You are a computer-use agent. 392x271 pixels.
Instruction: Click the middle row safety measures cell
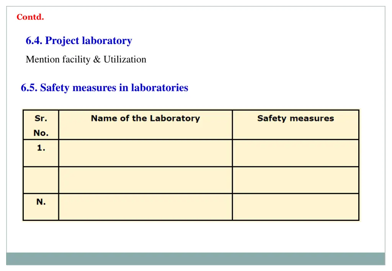[296, 180]
